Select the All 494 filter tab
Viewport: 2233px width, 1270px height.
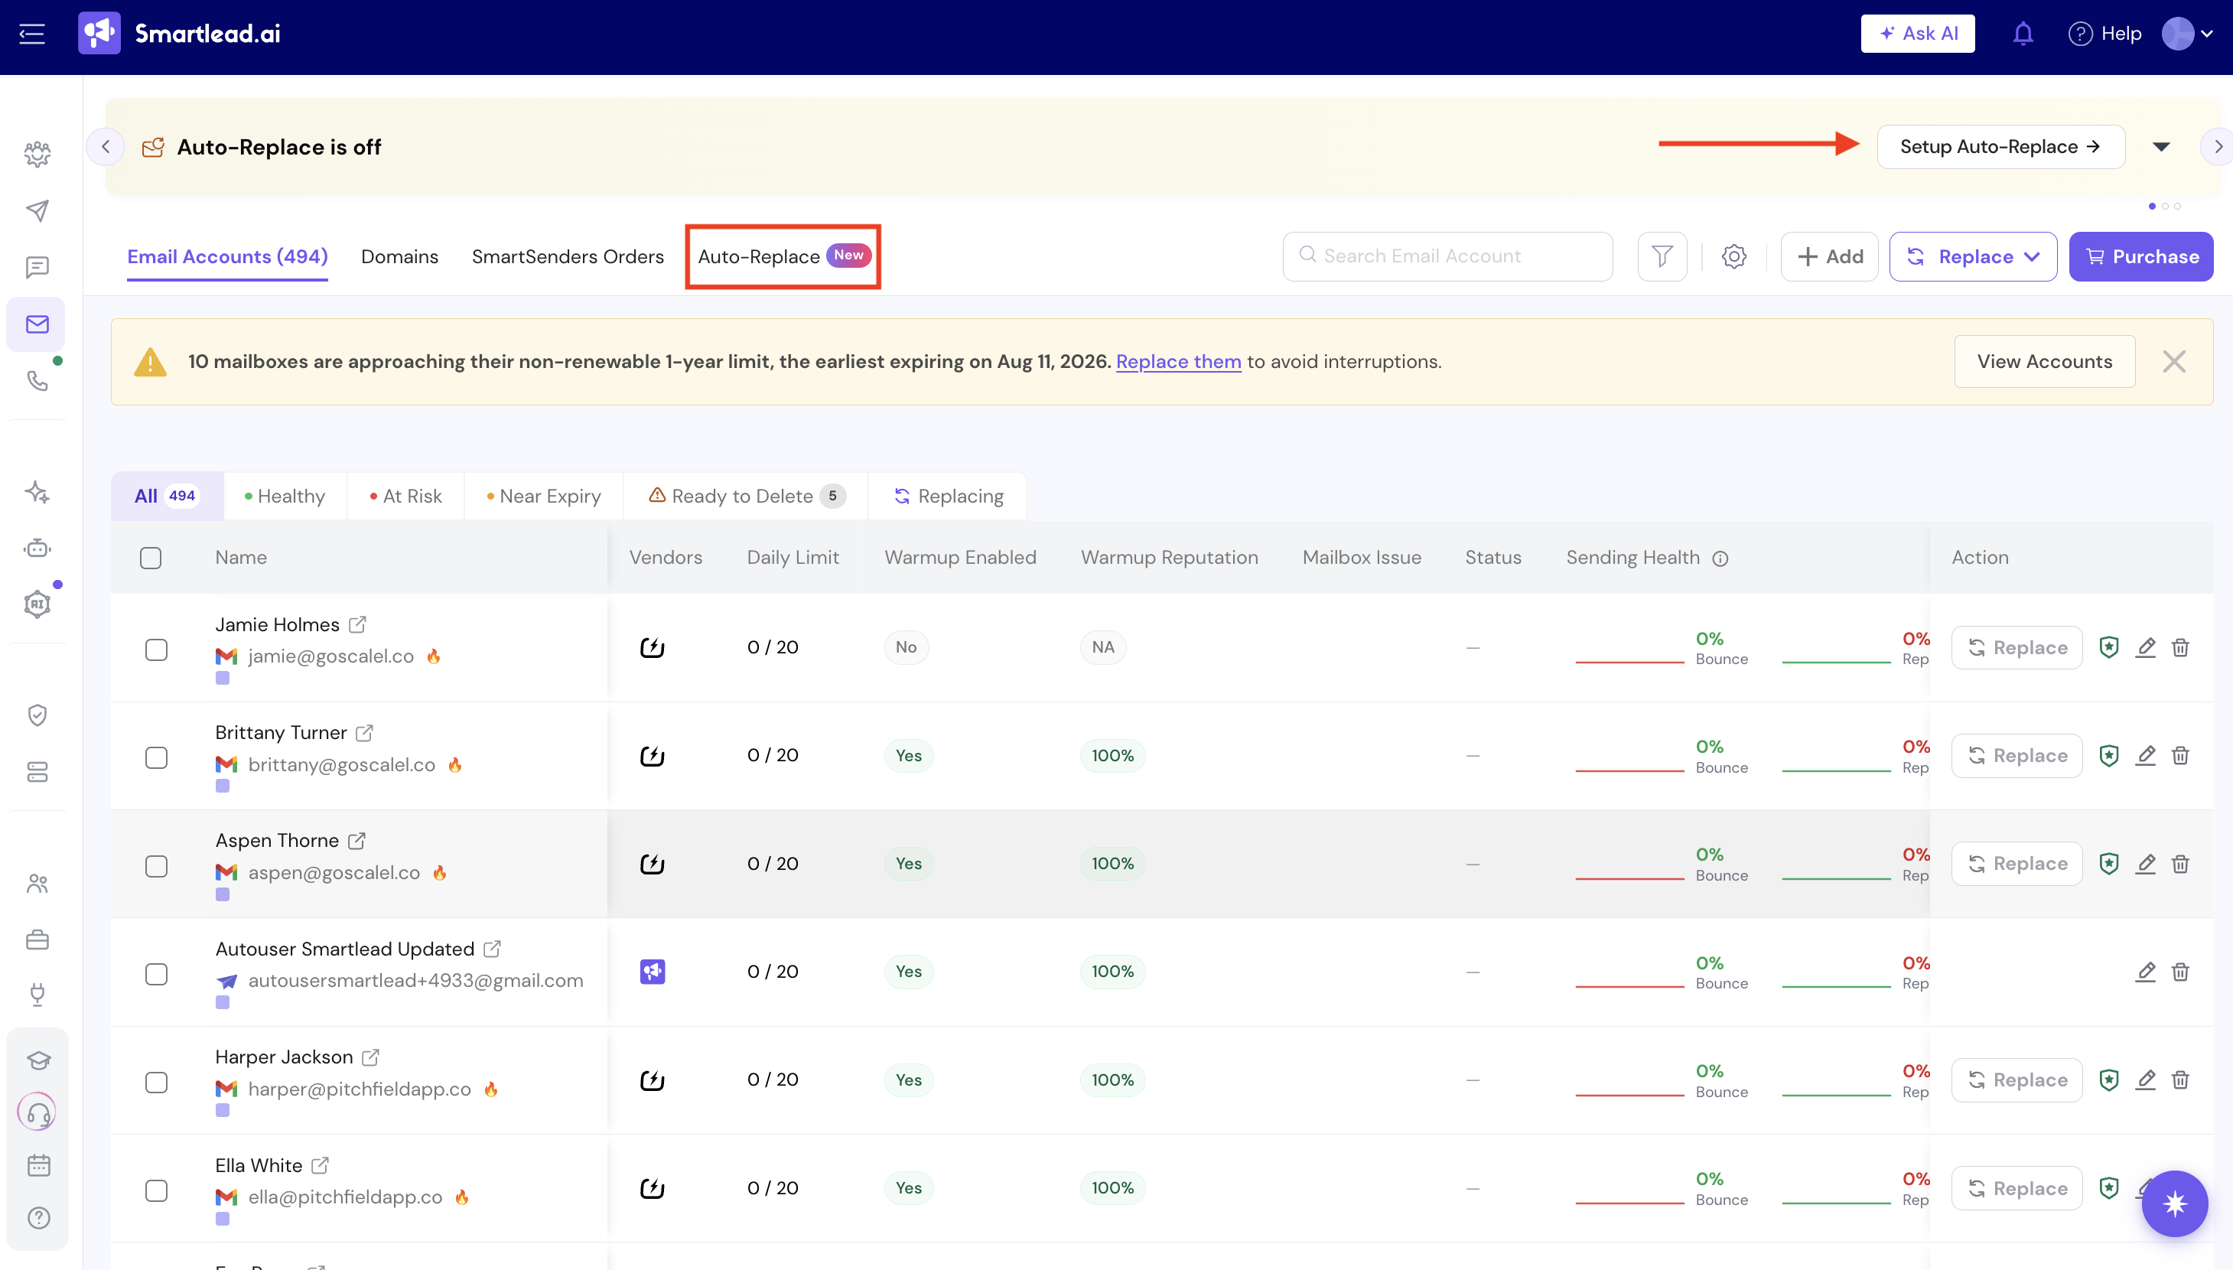[x=168, y=497]
